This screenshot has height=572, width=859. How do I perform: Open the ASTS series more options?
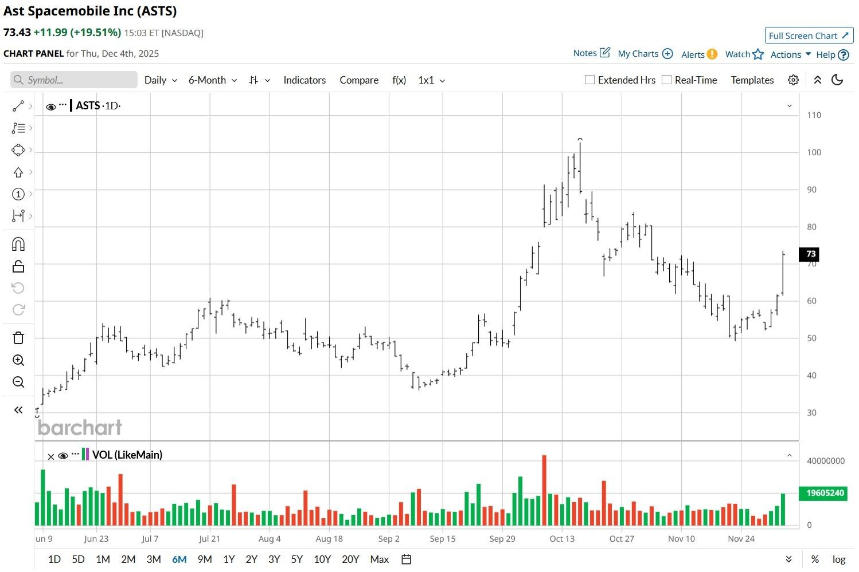point(63,105)
